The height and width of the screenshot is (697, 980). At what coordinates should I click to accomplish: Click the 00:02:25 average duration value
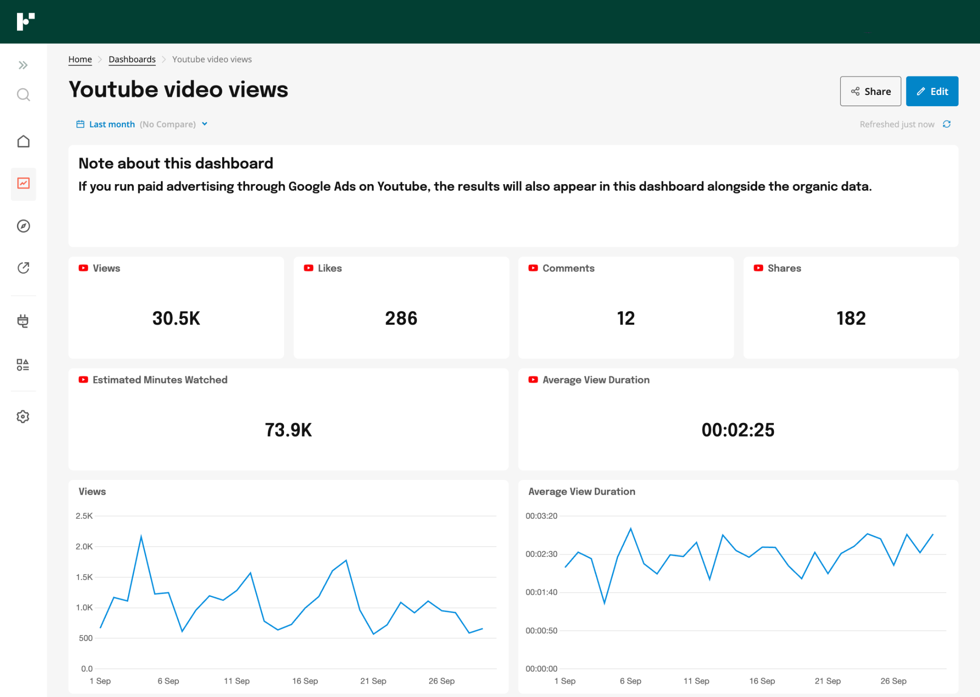click(738, 430)
